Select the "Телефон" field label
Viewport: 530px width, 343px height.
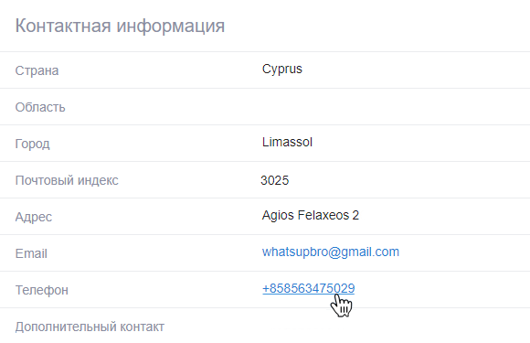click(x=42, y=290)
